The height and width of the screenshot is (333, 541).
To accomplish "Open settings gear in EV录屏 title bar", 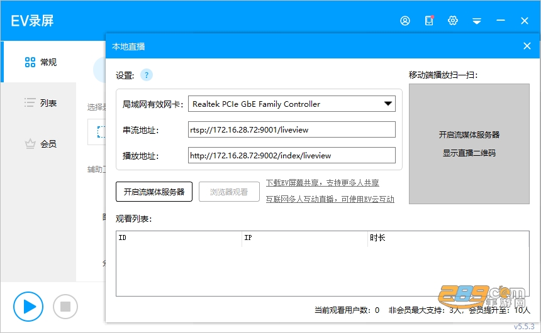I will point(453,21).
